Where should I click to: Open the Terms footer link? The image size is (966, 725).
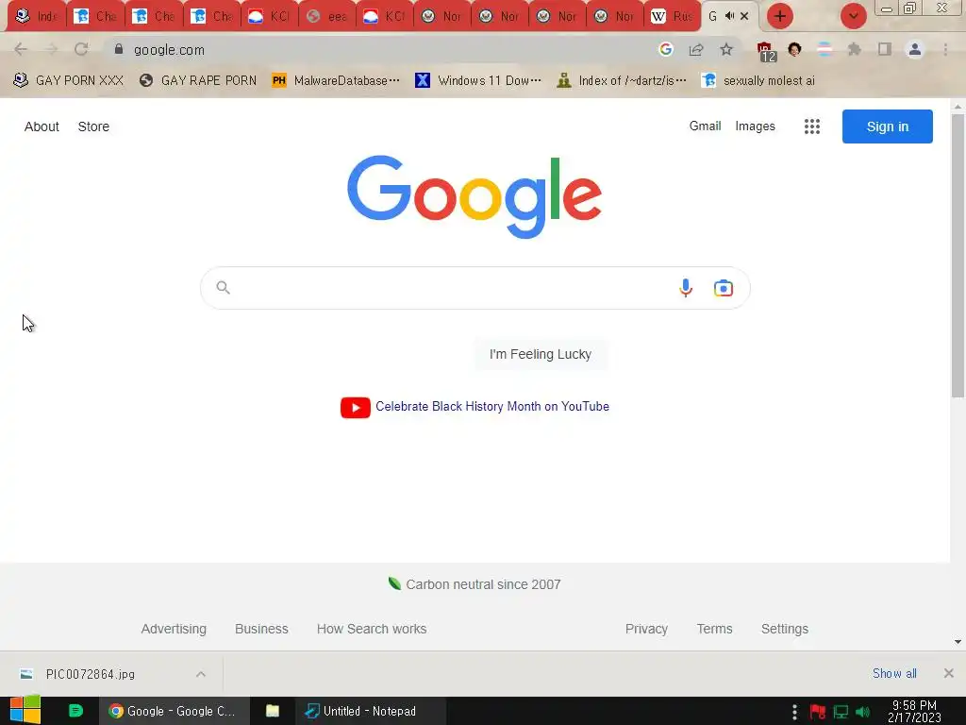(x=715, y=629)
